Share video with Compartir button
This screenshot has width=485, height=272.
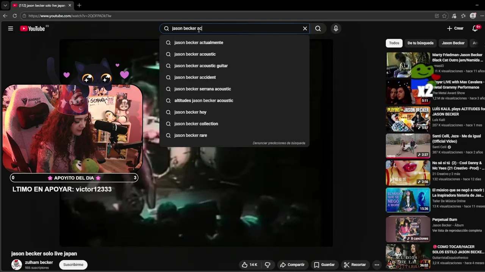292,265
